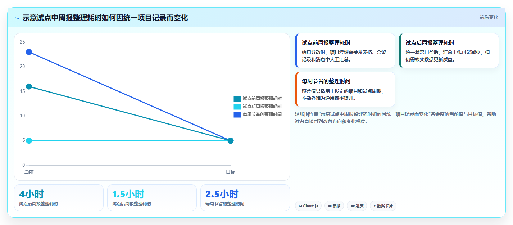Click the 当前 x-axis label
The image size is (513, 225).
point(29,172)
